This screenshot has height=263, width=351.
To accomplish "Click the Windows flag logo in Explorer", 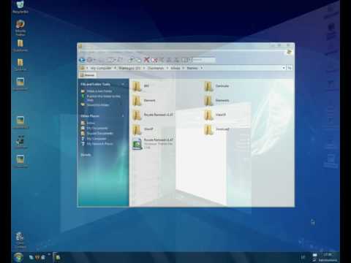I will (x=289, y=52).
